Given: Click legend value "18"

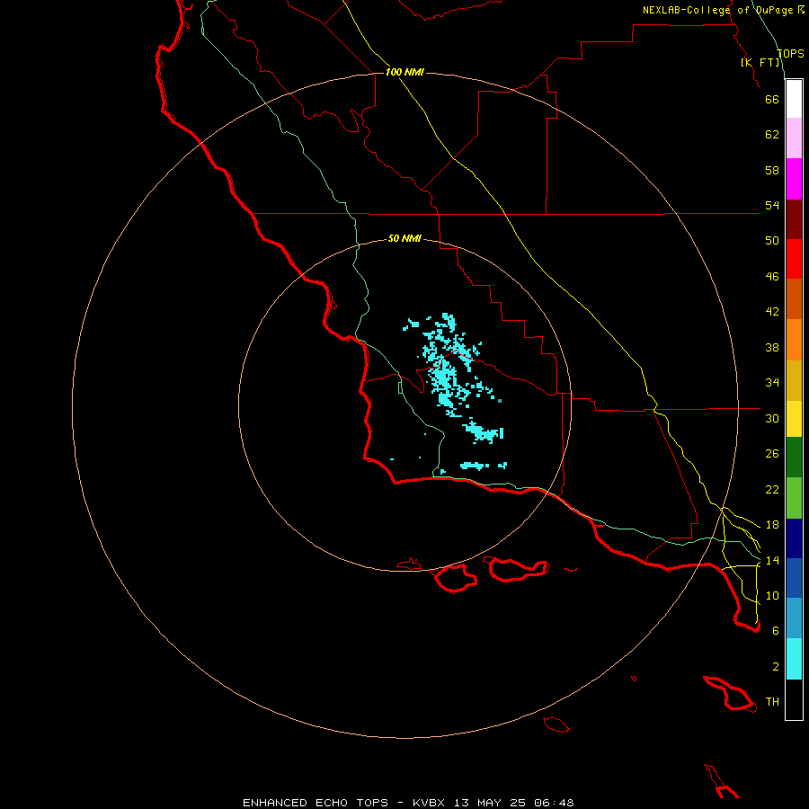Looking at the screenshot, I should pos(772,525).
